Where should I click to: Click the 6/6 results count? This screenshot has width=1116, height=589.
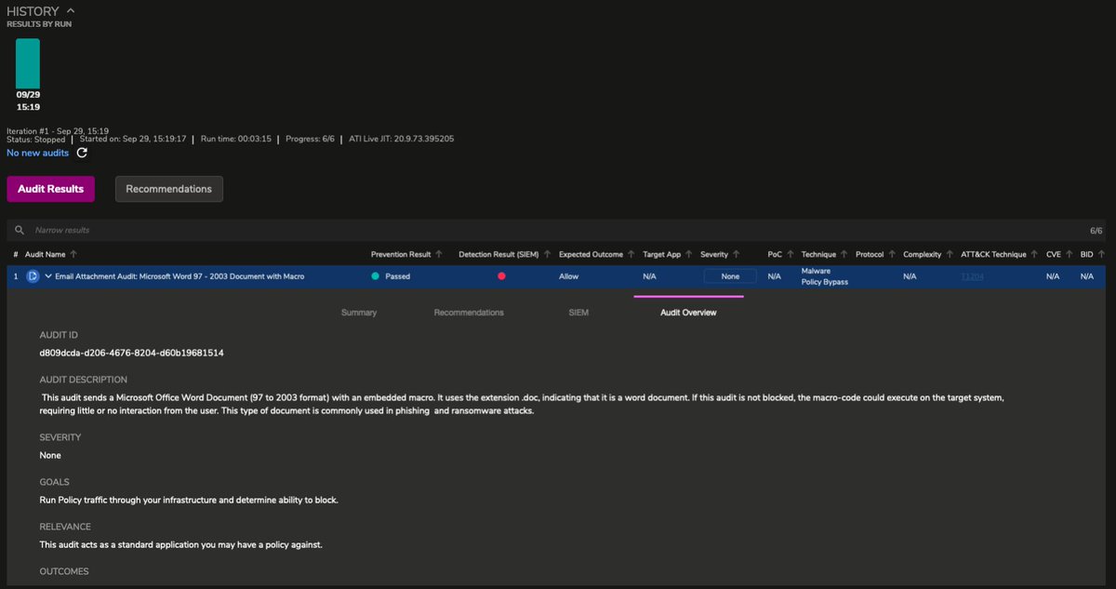(1096, 230)
